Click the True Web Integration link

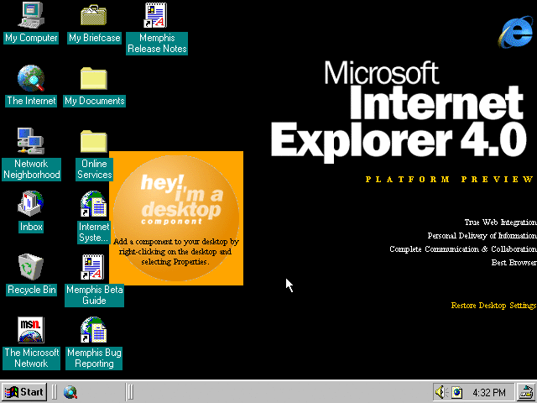pyautogui.click(x=500, y=222)
